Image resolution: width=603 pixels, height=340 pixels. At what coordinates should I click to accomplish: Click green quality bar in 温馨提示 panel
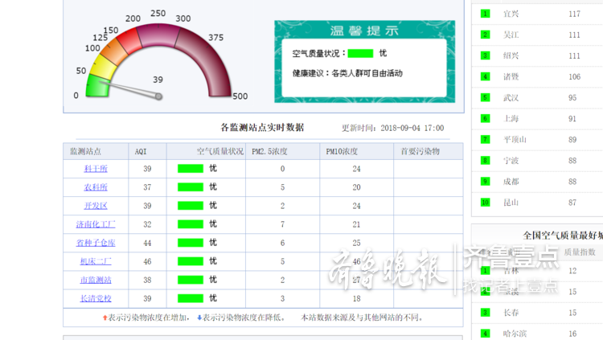(360, 53)
